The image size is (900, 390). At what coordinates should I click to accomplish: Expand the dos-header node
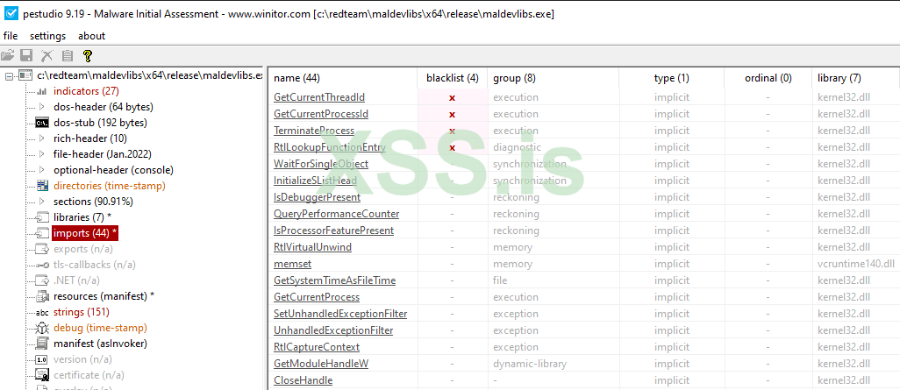pyautogui.click(x=42, y=107)
